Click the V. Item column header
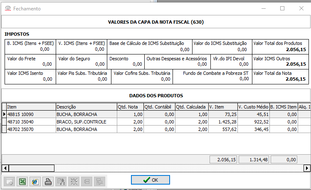Image resolution: width=311 pixels, height=190 pixels. [223, 107]
